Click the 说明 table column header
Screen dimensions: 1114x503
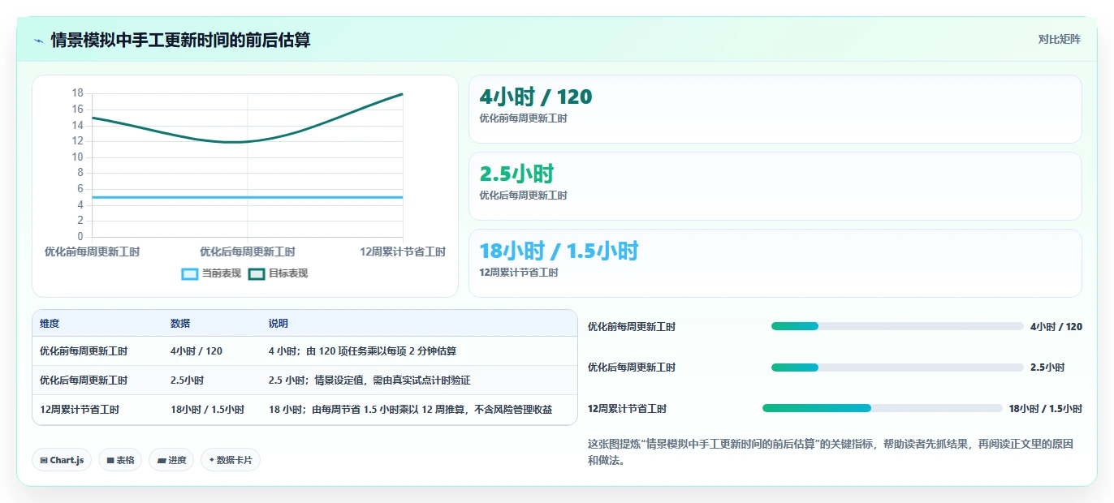point(278,323)
